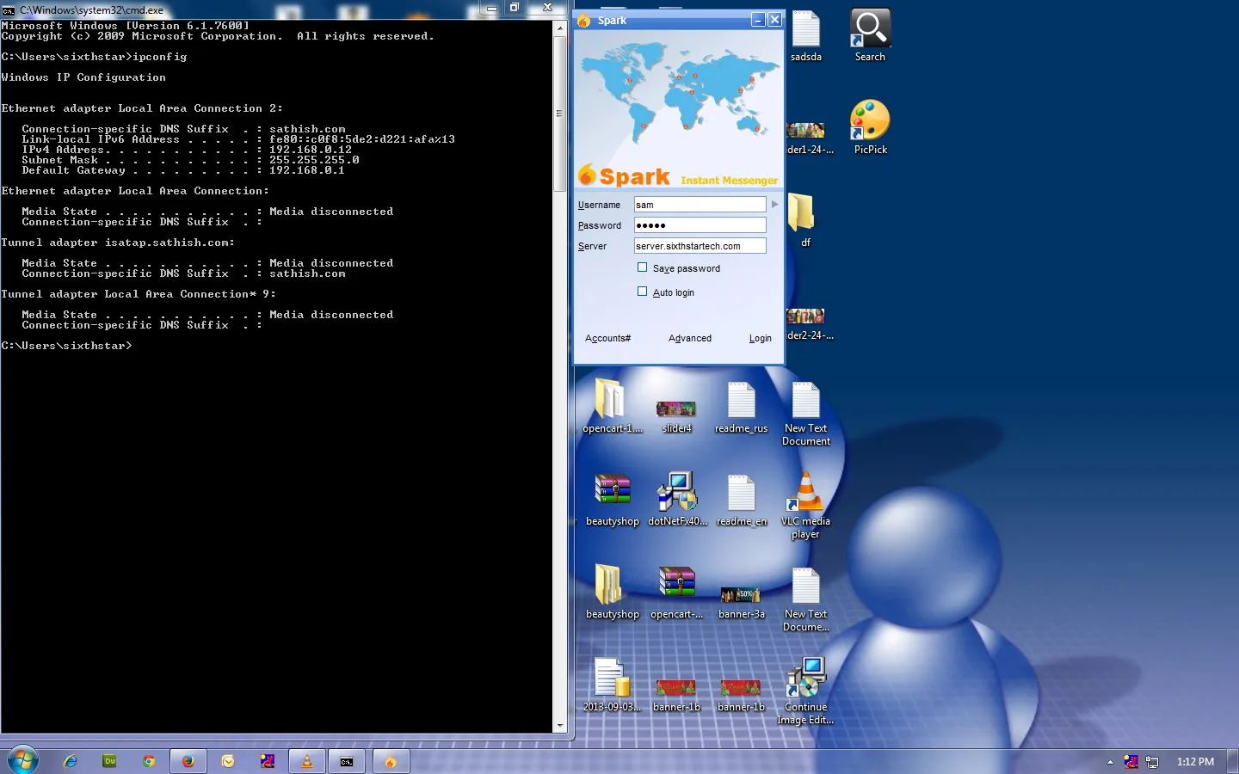Select the opencart RAR archive icon
The width and height of the screenshot is (1239, 774).
click(677, 583)
